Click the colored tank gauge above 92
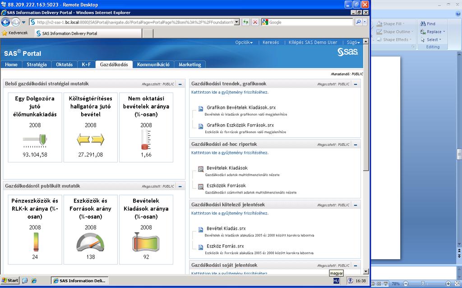Screen dimensions: 462x288 pos(146,242)
